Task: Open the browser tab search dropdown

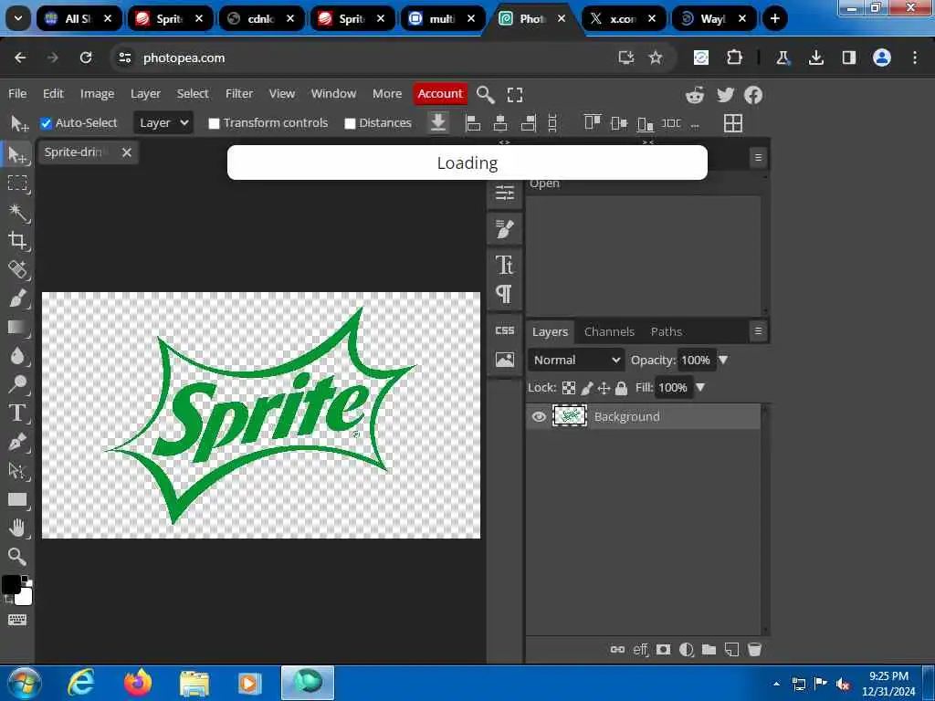Action: (18, 18)
